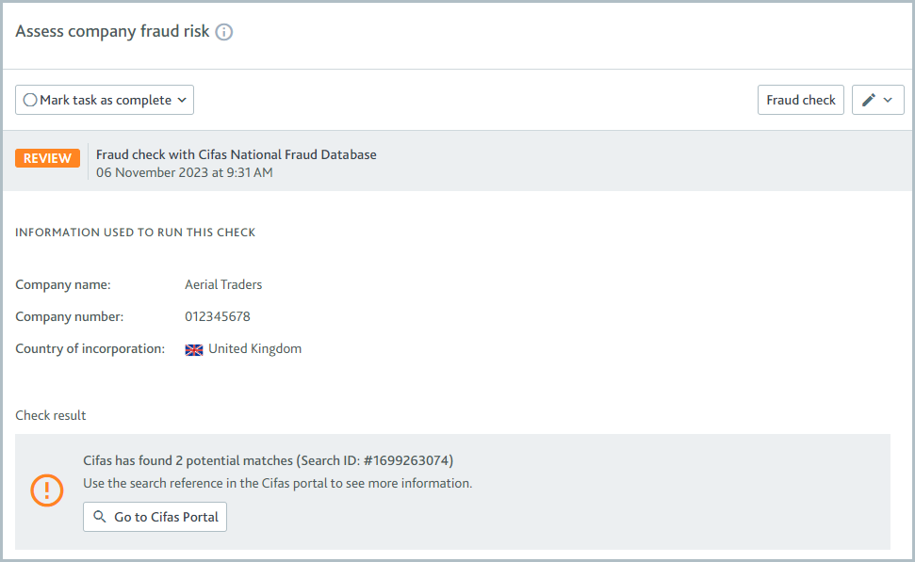Screen dimensions: 915x562
Task: Click the magnifying glass icon in Go to Cifas Portal
Action: (101, 517)
